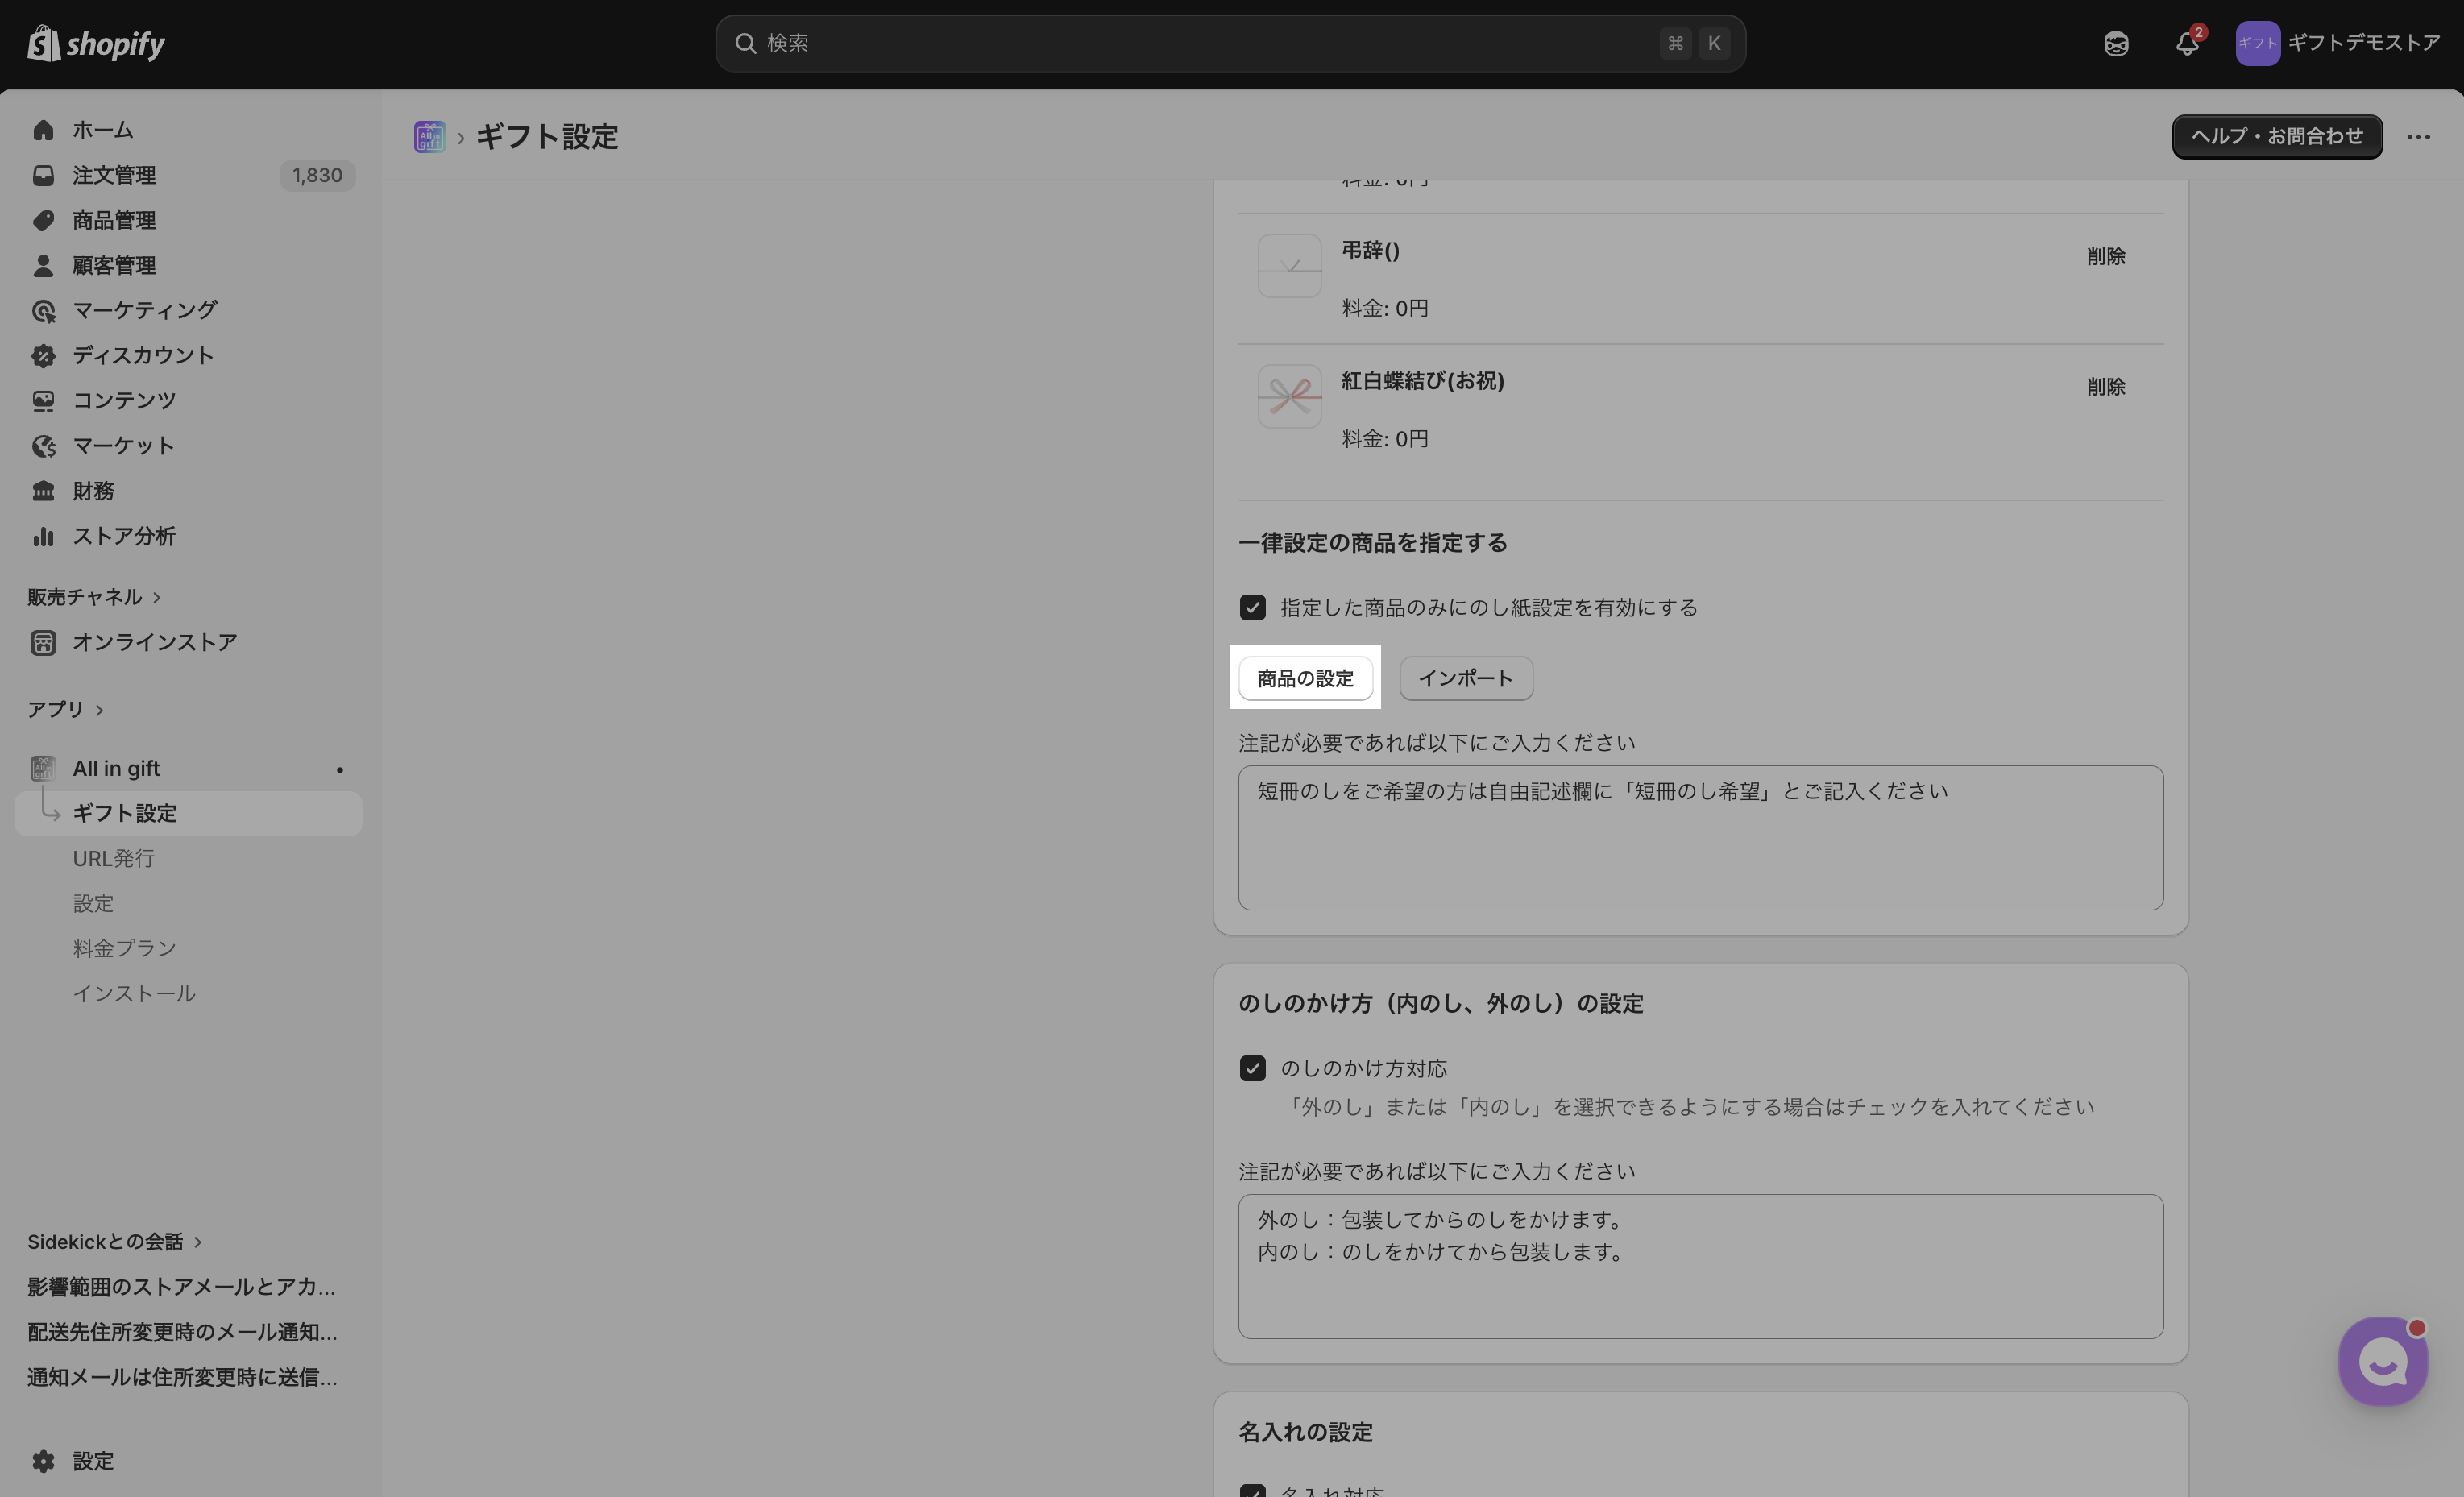Open URL発行 in app submenu
This screenshot has height=1497, width=2464.
point(113,858)
